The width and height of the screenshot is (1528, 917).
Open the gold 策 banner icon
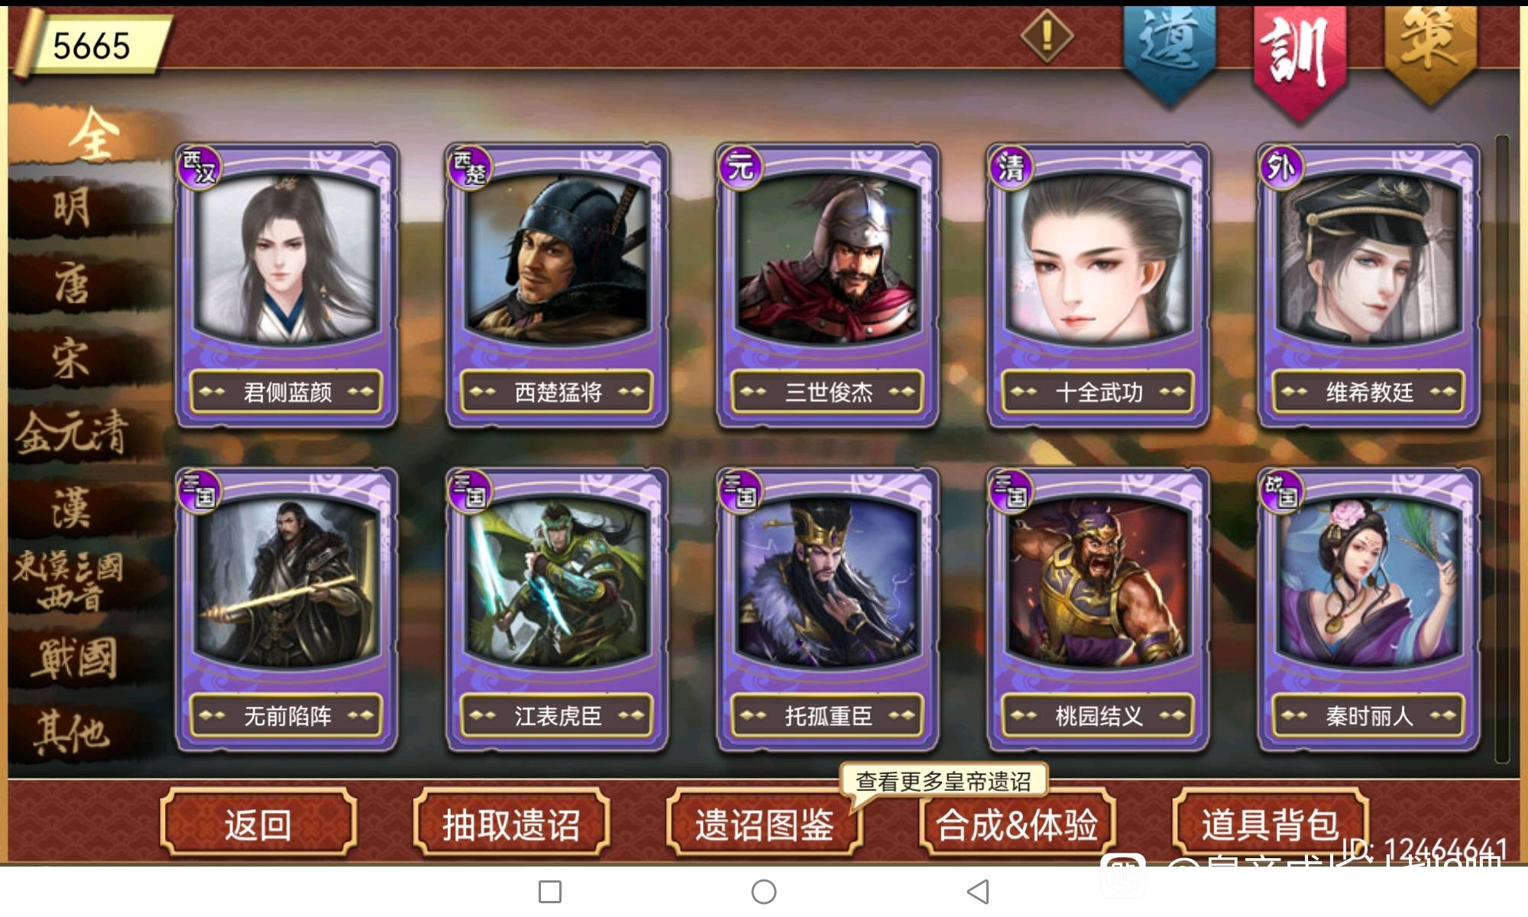click(x=1430, y=50)
